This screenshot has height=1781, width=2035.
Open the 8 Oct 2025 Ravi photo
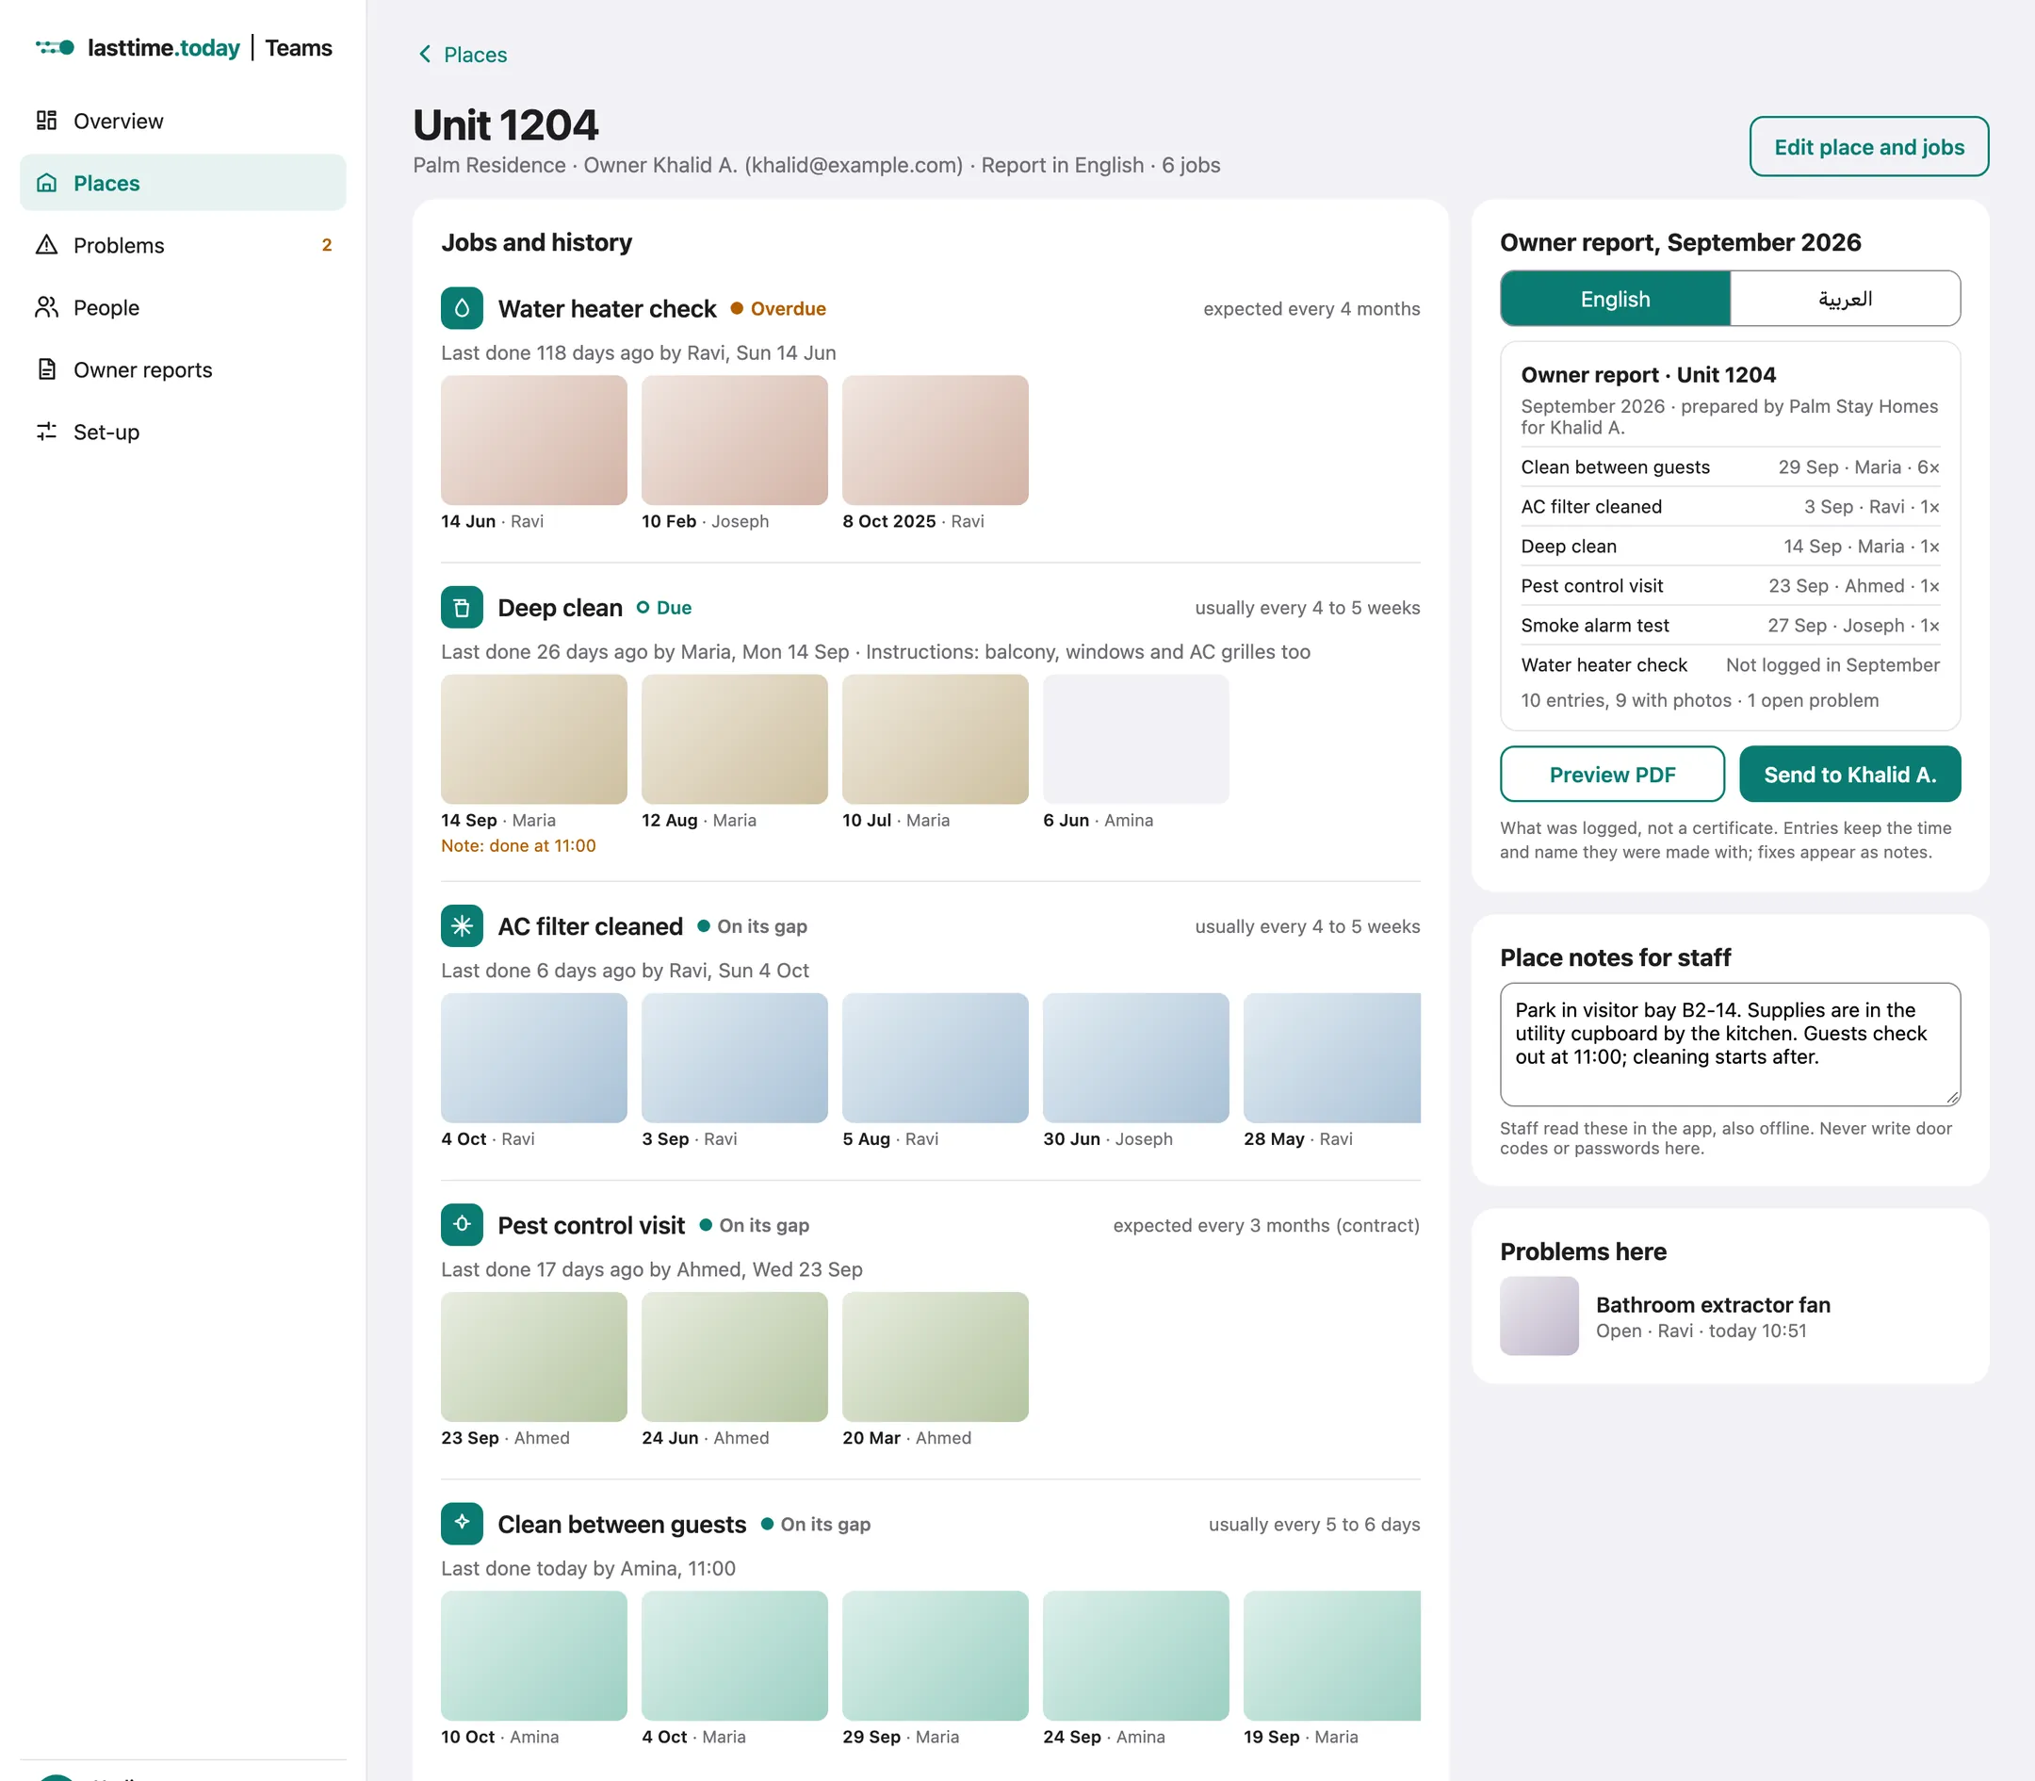[935, 440]
